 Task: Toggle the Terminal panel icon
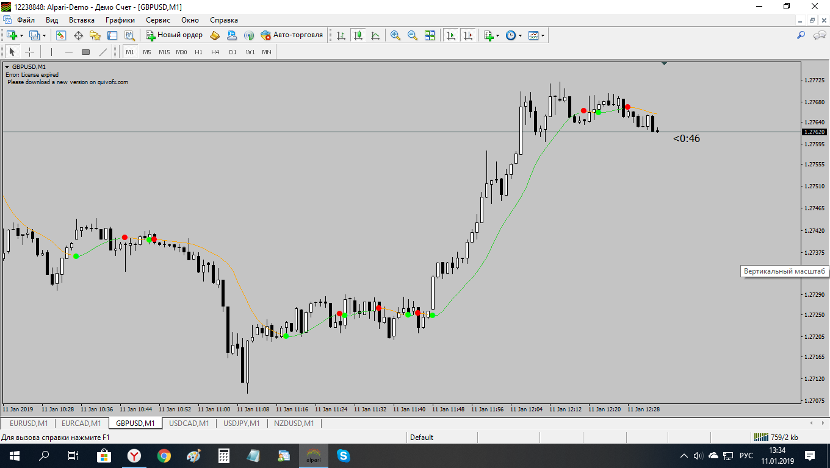112,35
